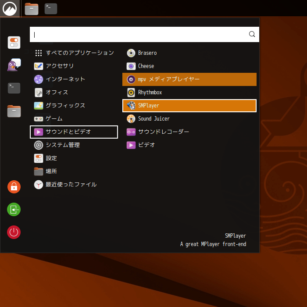
Task: Open Terminal icon in menu sidebar
Action: pyautogui.click(x=14, y=88)
